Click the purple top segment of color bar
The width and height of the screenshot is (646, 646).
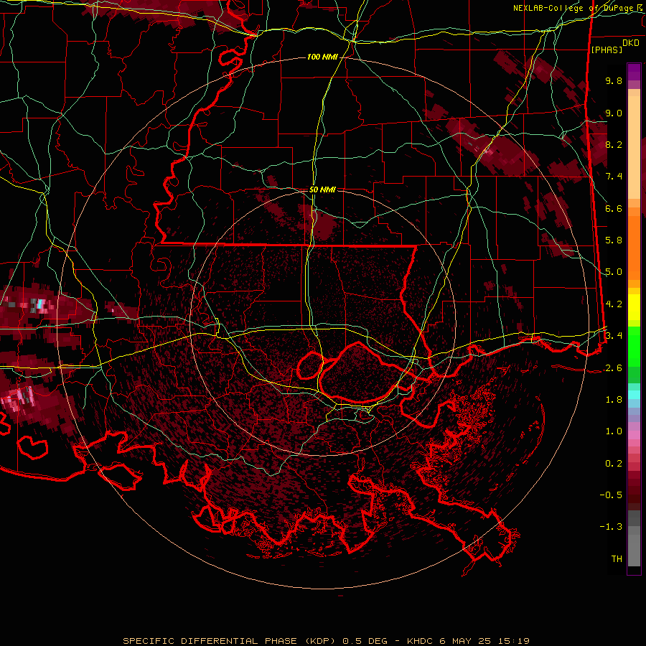click(x=634, y=72)
